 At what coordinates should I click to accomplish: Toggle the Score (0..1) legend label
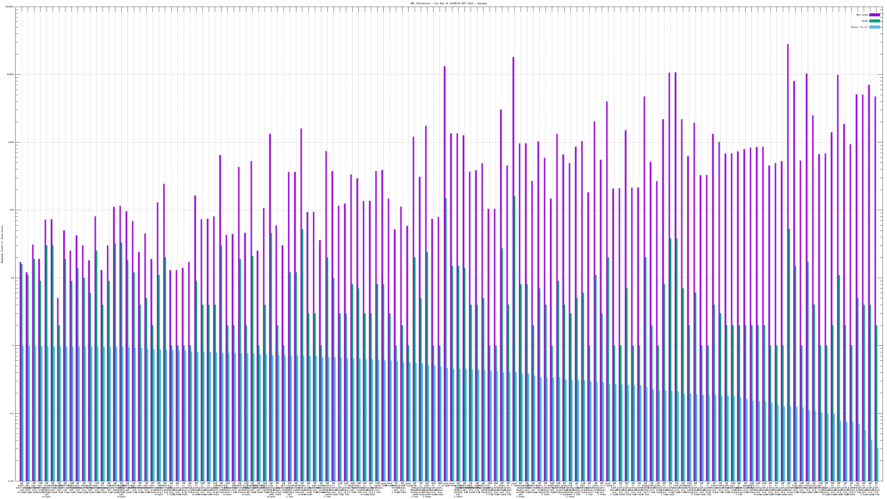(859, 27)
